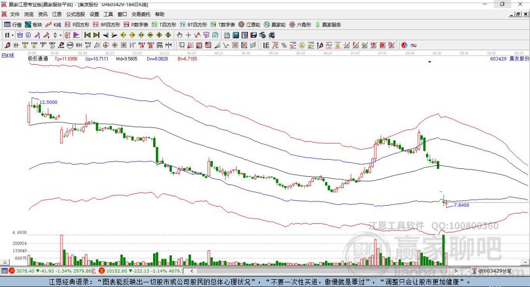Viewport: 530px width, 287px height.
Task: Open the 设置 menu
Action: click(94, 14)
